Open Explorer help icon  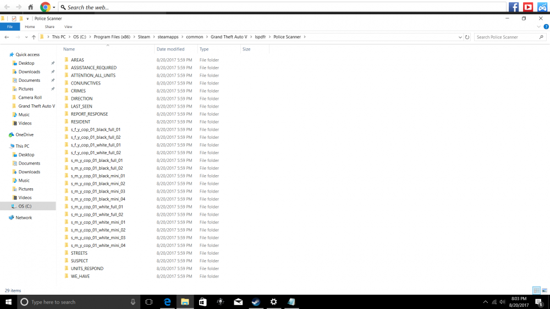point(546,26)
